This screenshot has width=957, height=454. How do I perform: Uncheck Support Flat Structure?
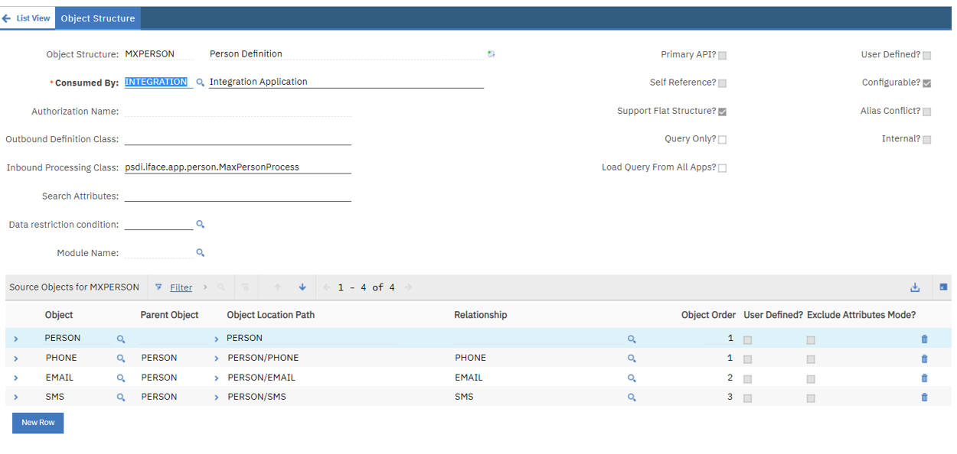pyautogui.click(x=721, y=110)
